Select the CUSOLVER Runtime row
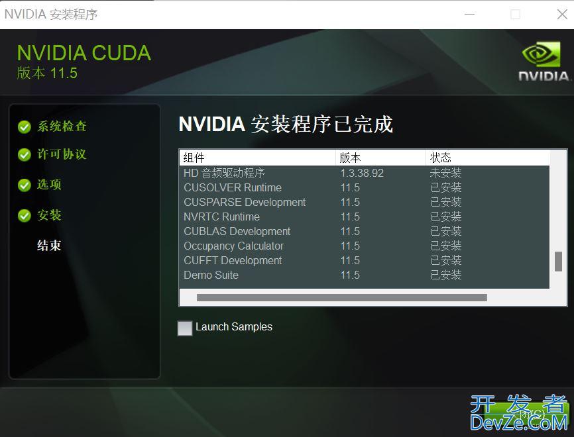The width and height of the screenshot is (574, 437). (365, 187)
